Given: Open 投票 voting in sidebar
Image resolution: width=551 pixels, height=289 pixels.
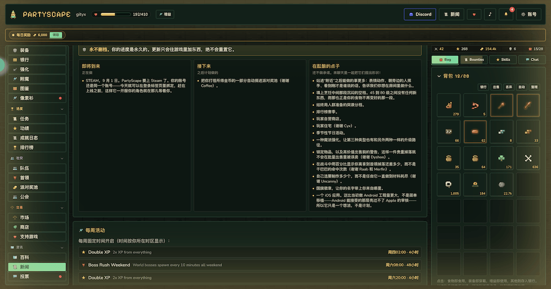Looking at the screenshot, I should (37, 276).
